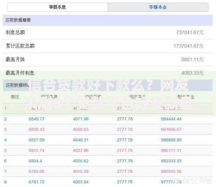Select remaining principal 994444.44
Viewport: 216px width, 187px height.
[x=171, y=119]
